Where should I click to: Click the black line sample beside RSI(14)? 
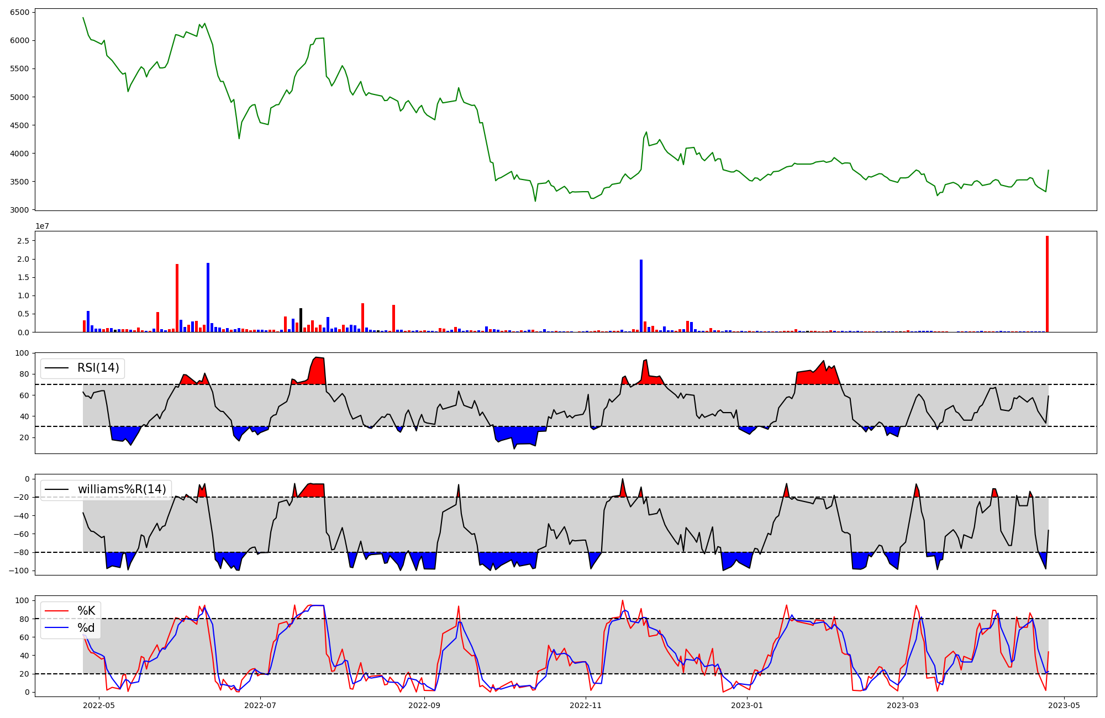click(57, 368)
